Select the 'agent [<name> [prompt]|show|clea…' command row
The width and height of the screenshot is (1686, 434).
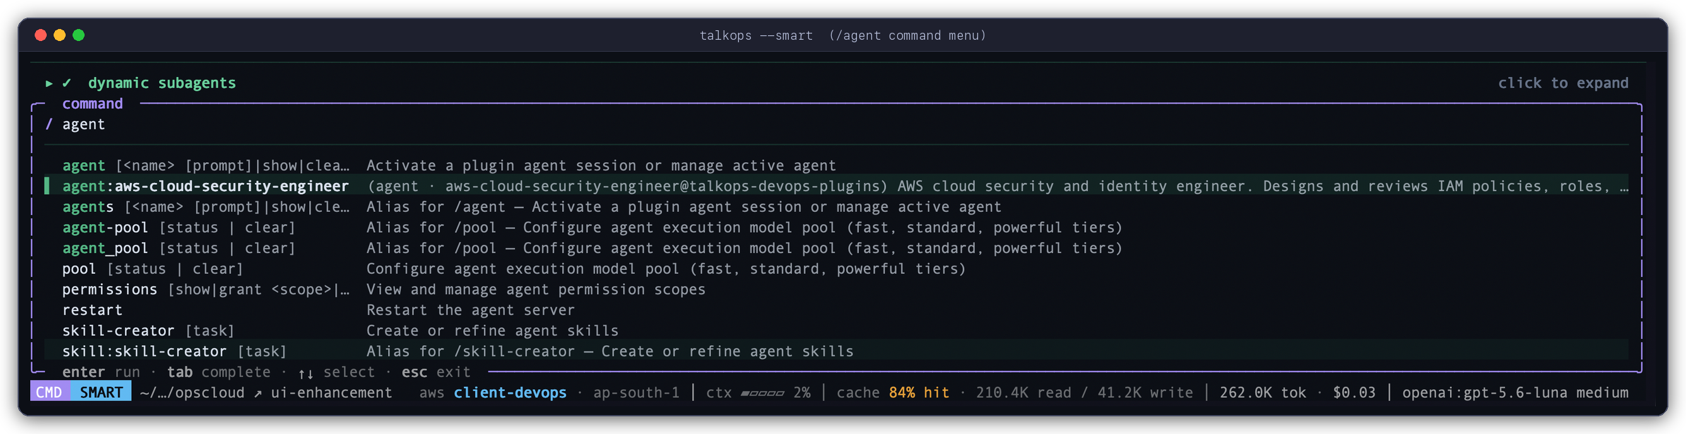(837, 166)
